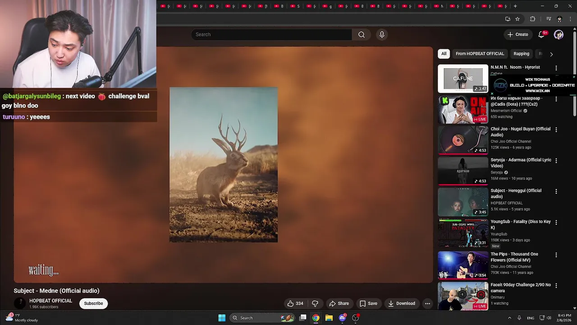Open HOPBEAT OFFICIAL channel link

(50, 301)
